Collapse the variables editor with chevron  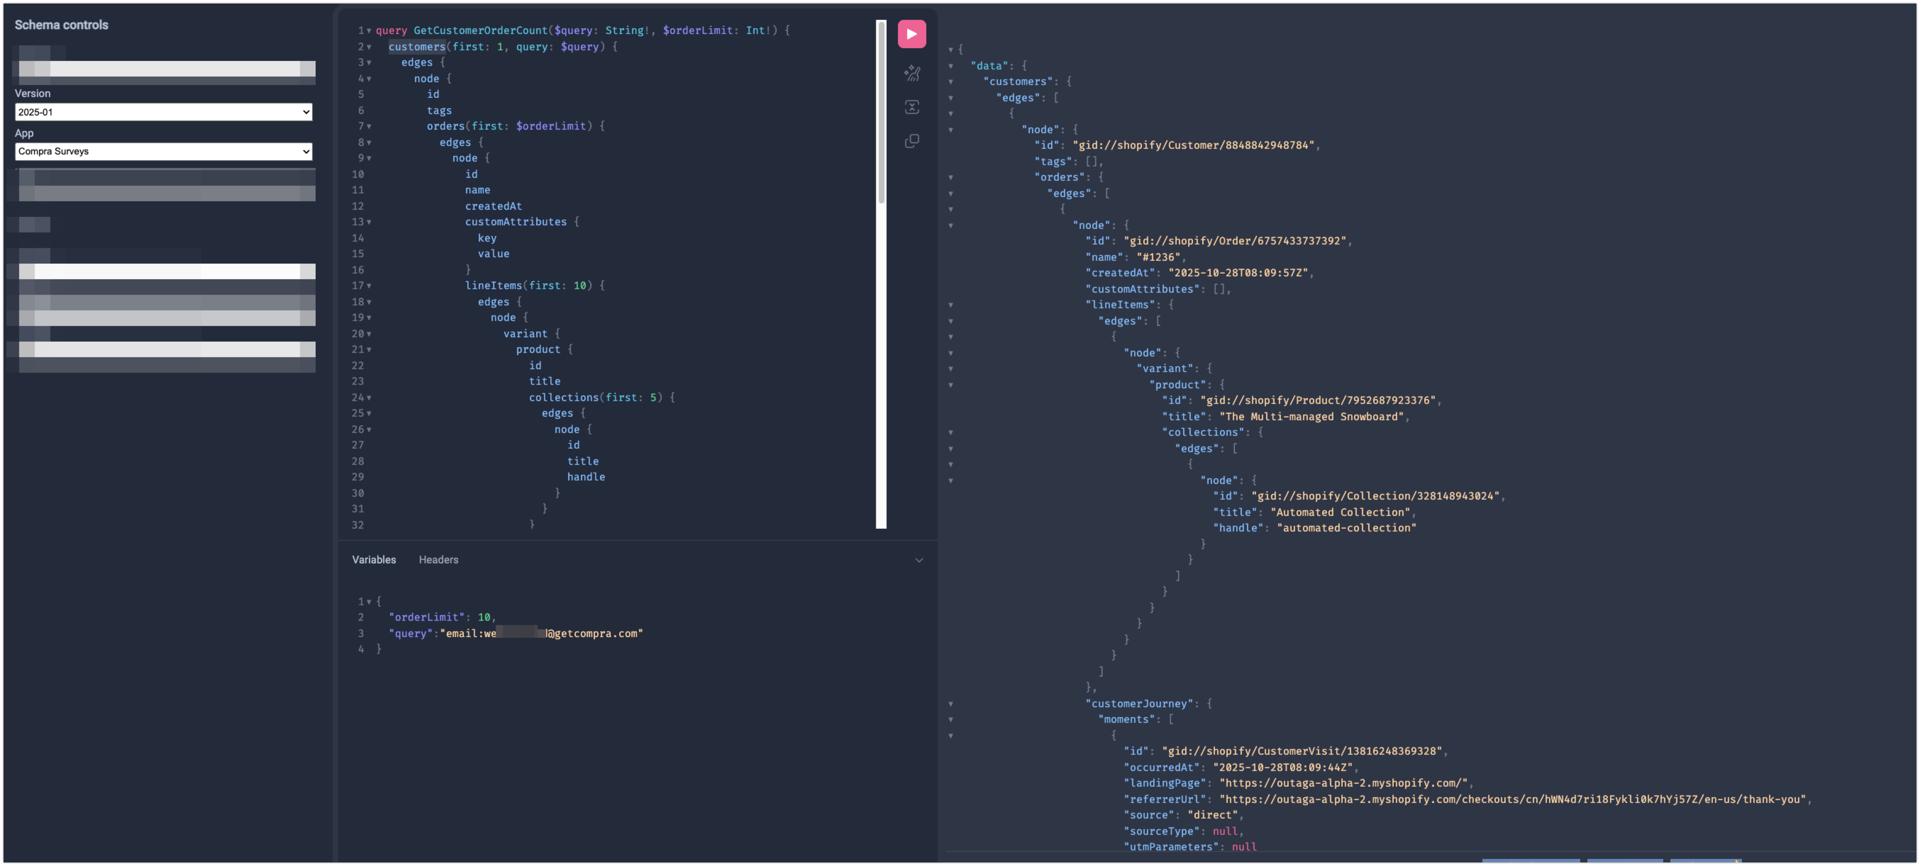tap(918, 560)
